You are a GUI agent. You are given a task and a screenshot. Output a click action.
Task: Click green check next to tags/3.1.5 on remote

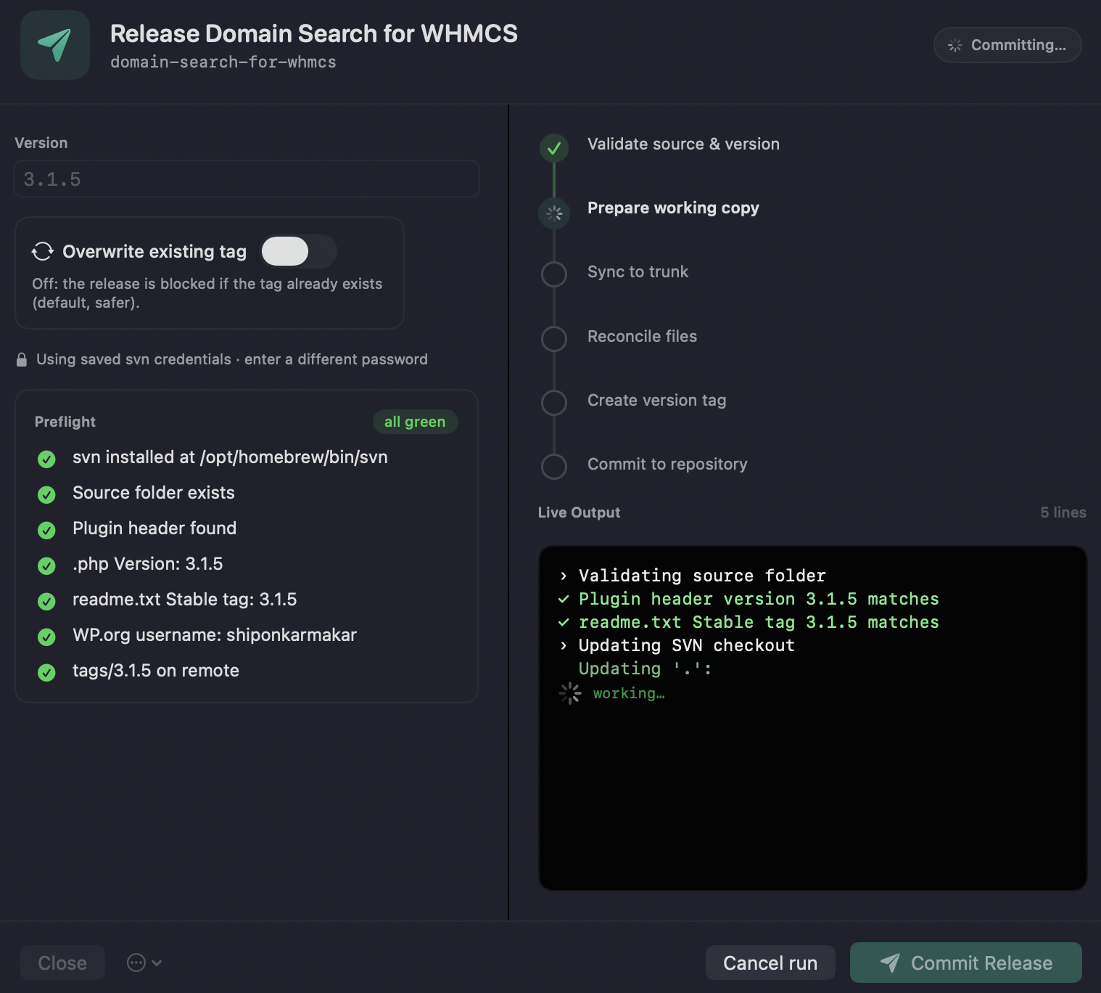pos(46,672)
